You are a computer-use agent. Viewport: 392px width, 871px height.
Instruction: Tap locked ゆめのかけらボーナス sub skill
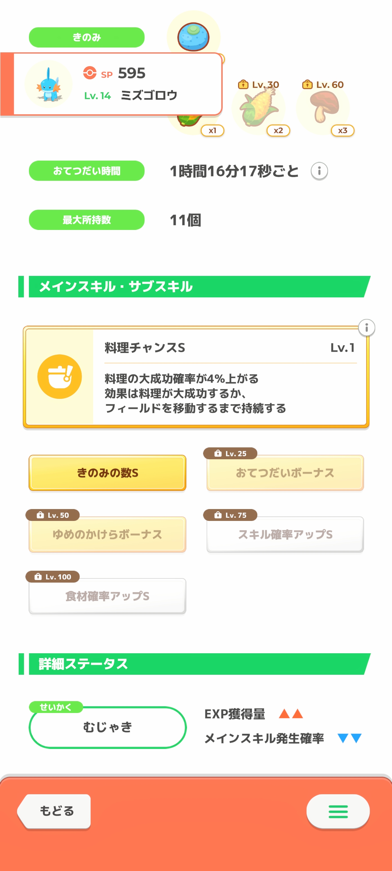[x=107, y=534]
